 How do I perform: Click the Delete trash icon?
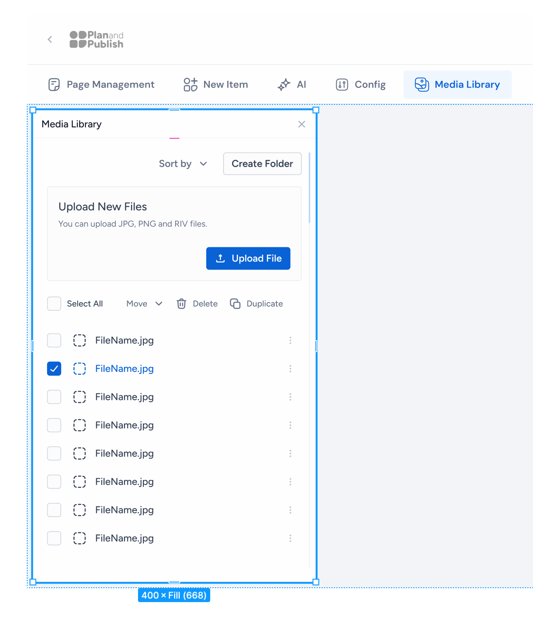(181, 304)
